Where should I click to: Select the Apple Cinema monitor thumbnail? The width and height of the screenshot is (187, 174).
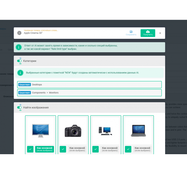tap(41, 131)
